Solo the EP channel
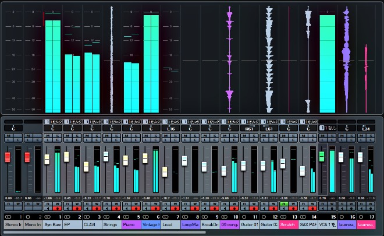 [77, 136]
